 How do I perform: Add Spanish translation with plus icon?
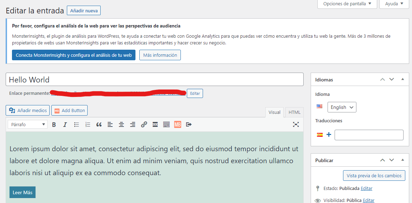pyautogui.click(x=329, y=135)
